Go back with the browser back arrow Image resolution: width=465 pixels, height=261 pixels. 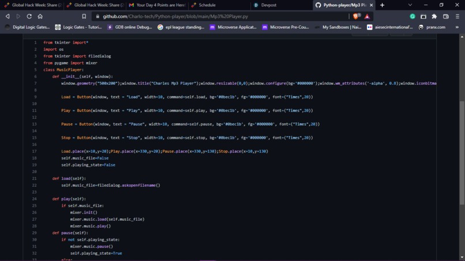click(x=7, y=16)
